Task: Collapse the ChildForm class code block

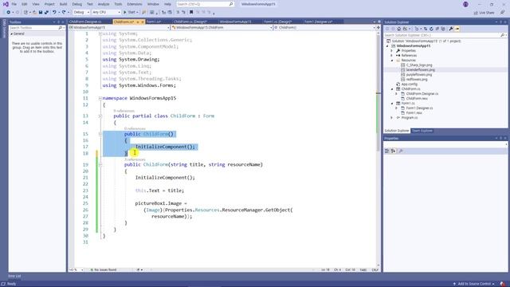Action: pyautogui.click(x=100, y=116)
